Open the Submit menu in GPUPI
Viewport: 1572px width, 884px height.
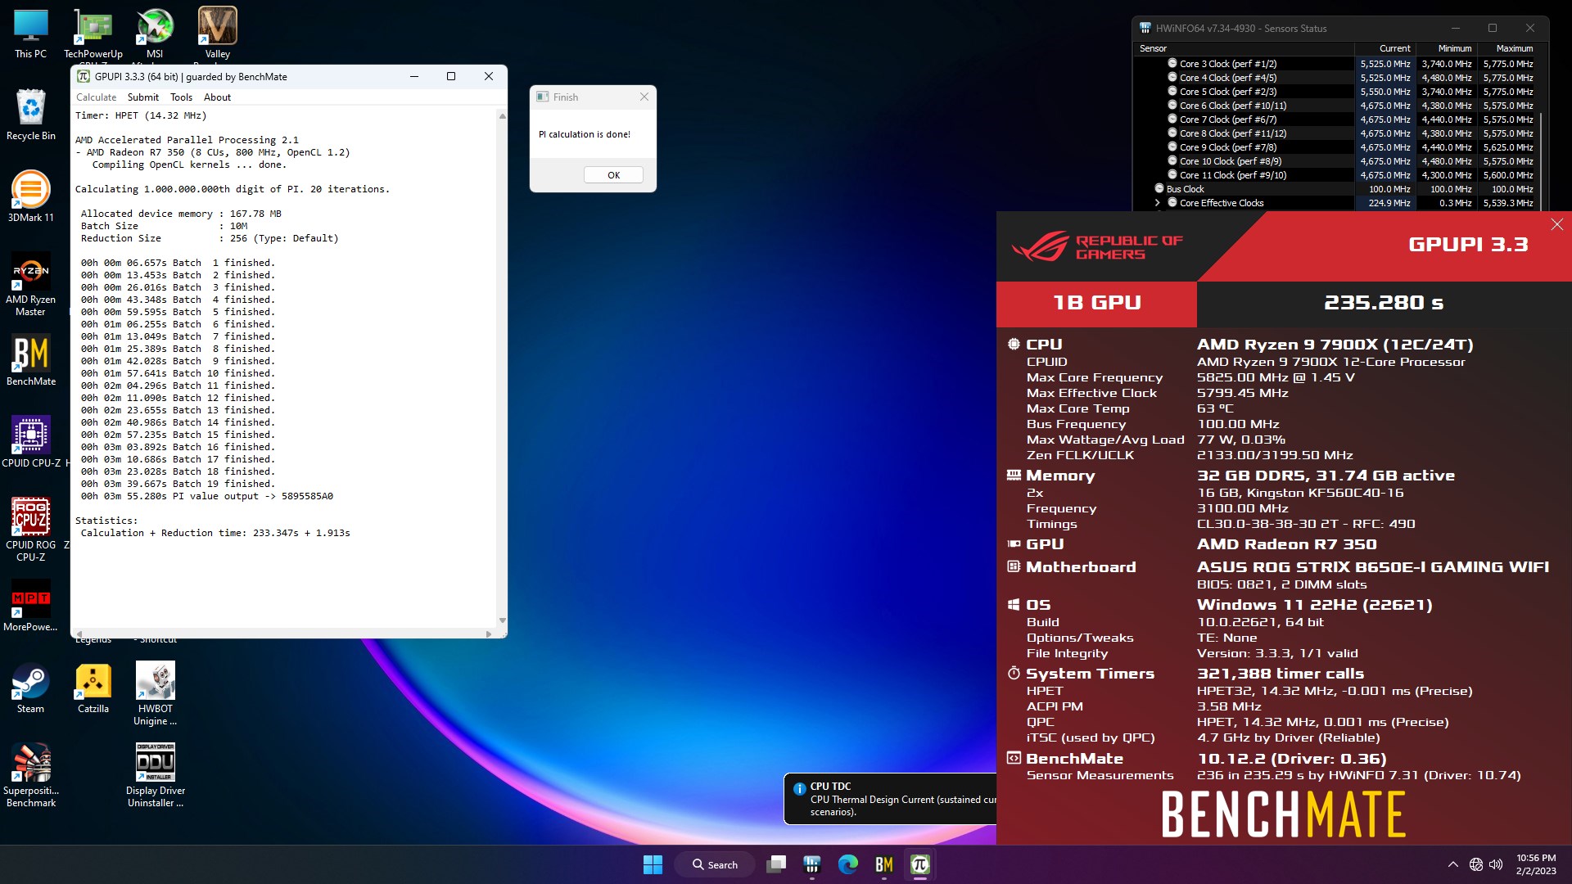coord(143,97)
